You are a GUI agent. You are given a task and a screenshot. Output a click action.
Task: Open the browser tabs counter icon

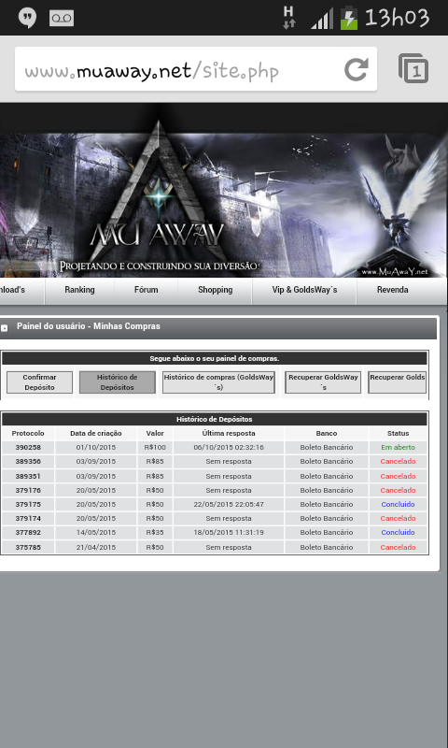(413, 68)
